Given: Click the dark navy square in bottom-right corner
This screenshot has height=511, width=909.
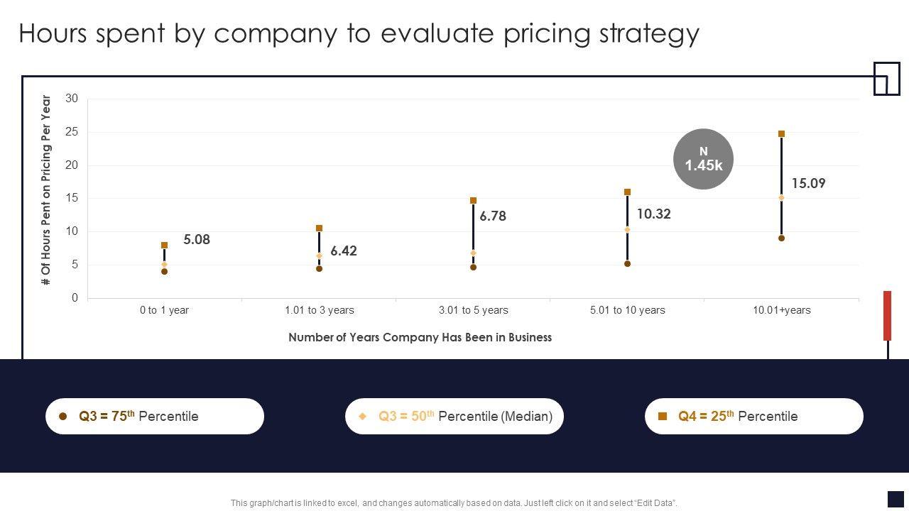Looking at the screenshot, I should click(x=896, y=499).
